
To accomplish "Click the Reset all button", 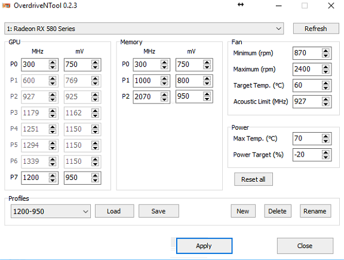I will tap(253, 179).
